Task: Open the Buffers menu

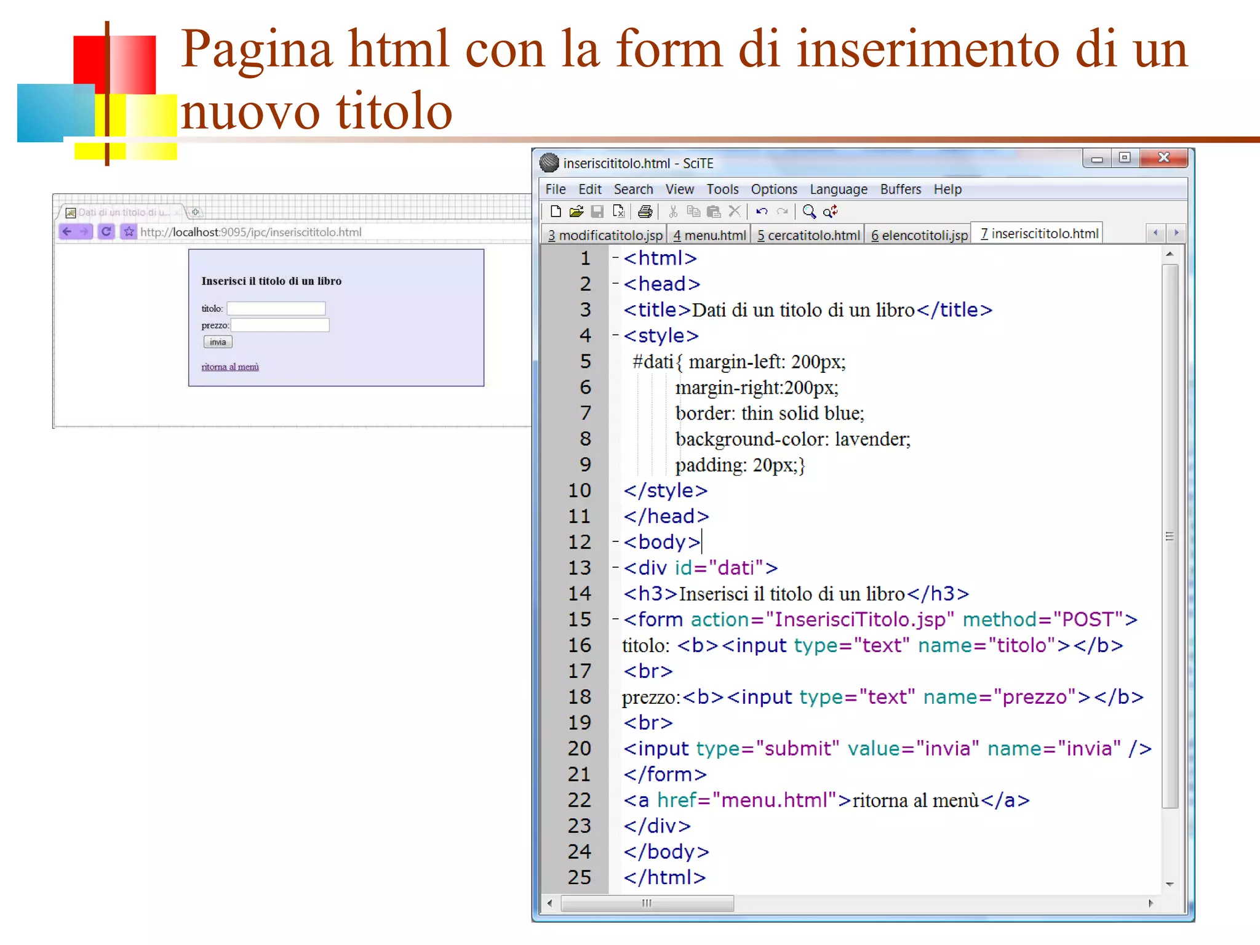Action: click(901, 189)
